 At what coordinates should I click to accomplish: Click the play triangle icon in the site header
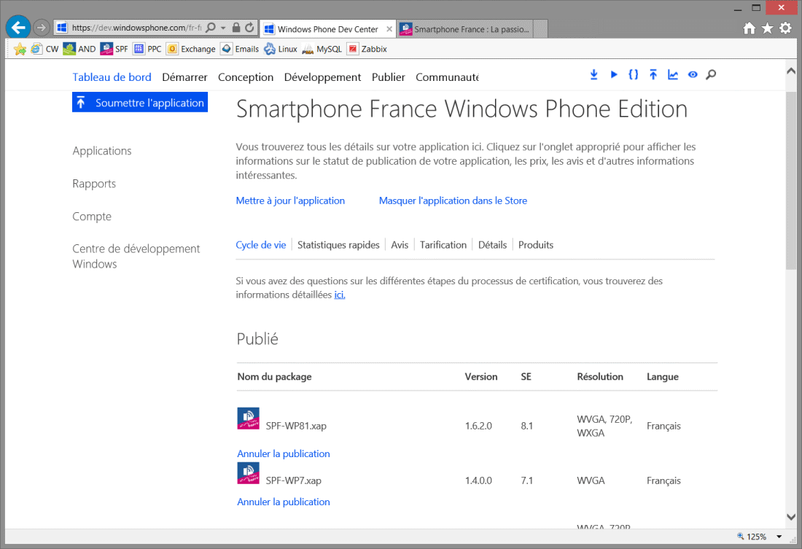pos(614,74)
